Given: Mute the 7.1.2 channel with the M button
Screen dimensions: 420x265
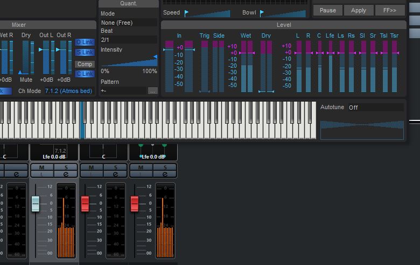Looking at the screenshot, I should tap(42, 167).
